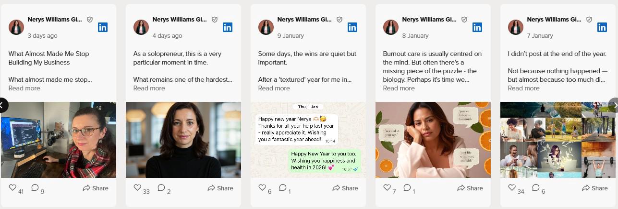618x209 pixels.
Task: Open the photo collage on the 7 January post
Action: point(558,140)
